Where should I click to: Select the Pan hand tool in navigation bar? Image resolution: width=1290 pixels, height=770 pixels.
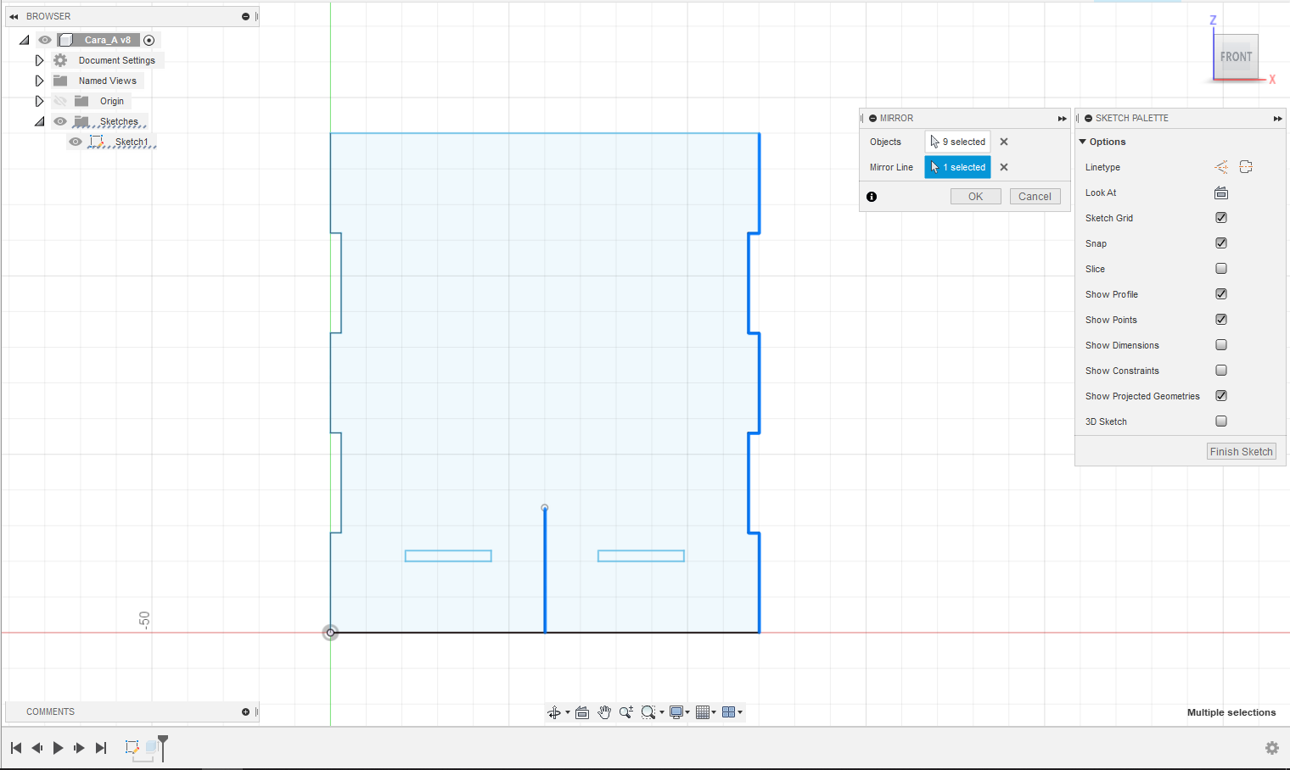tap(604, 712)
